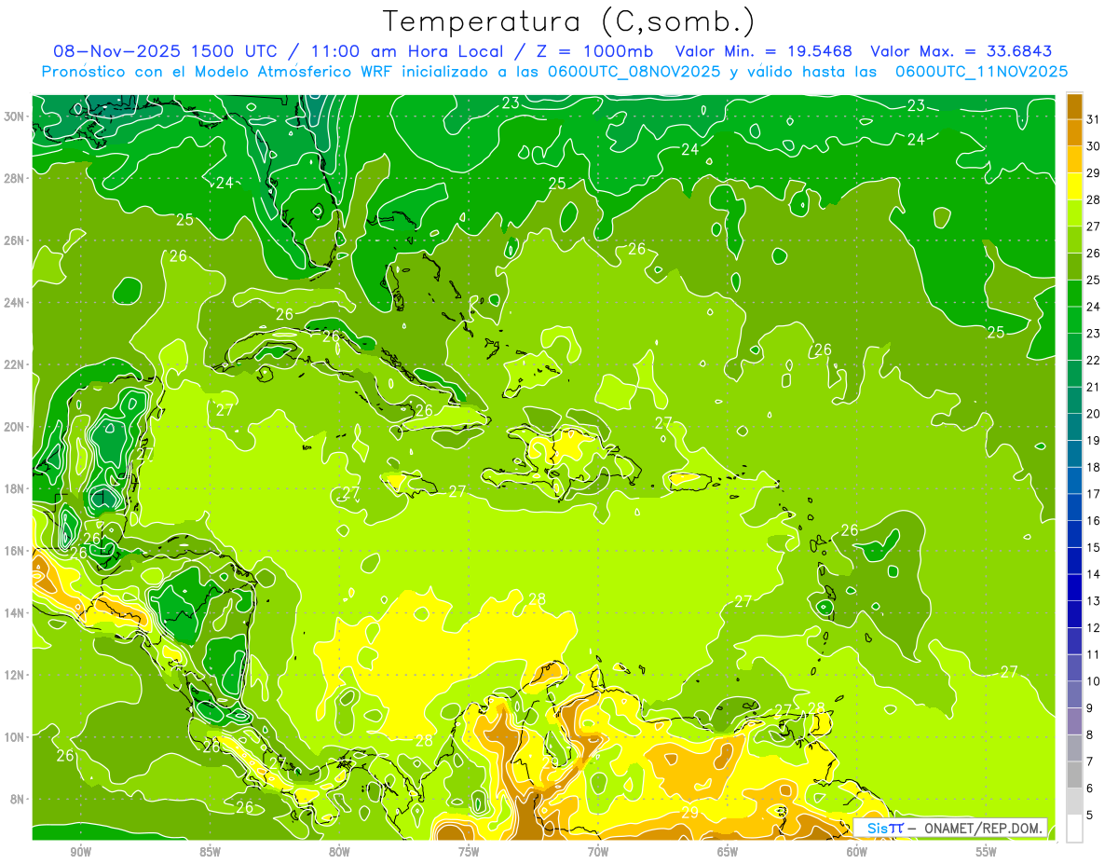Click the '90W' longitude axis label
This screenshot has height=864, width=1118.
click(80, 852)
